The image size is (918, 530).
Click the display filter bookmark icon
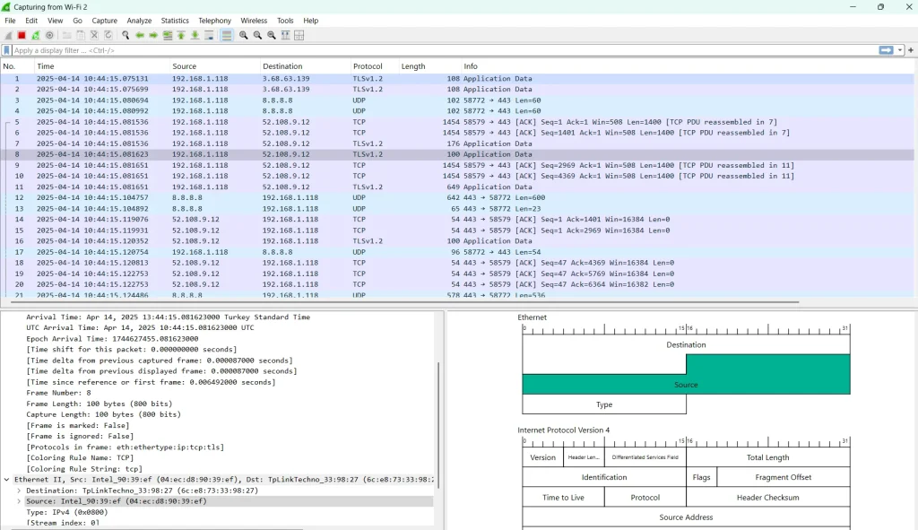click(x=7, y=50)
